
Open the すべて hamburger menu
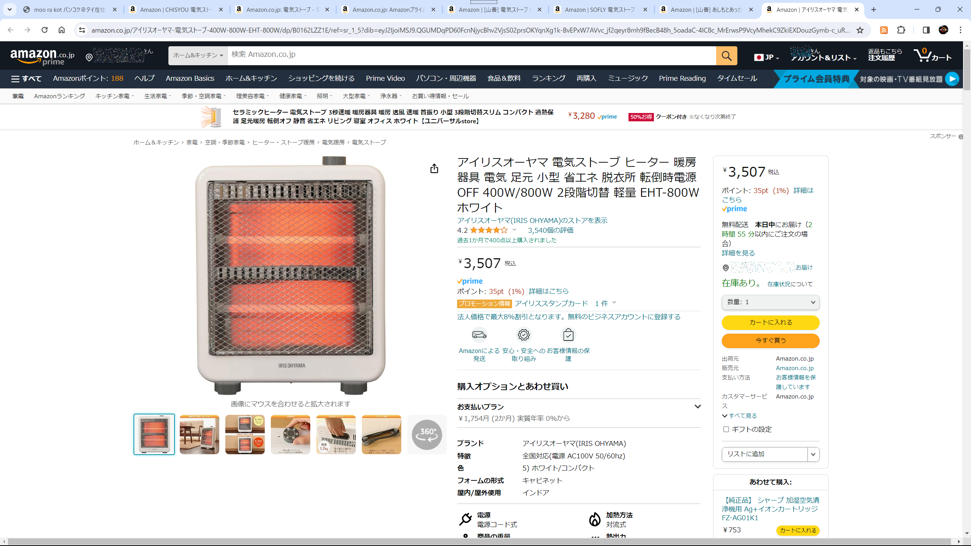tap(26, 78)
